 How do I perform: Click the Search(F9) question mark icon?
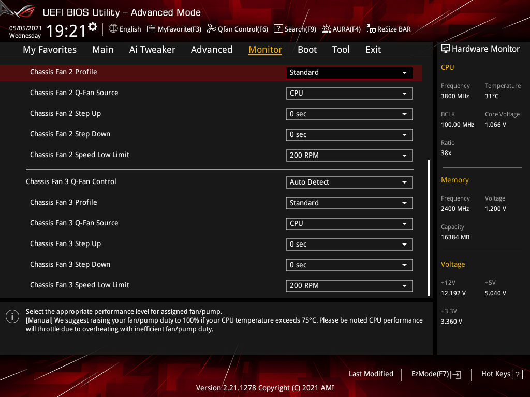coord(278,29)
